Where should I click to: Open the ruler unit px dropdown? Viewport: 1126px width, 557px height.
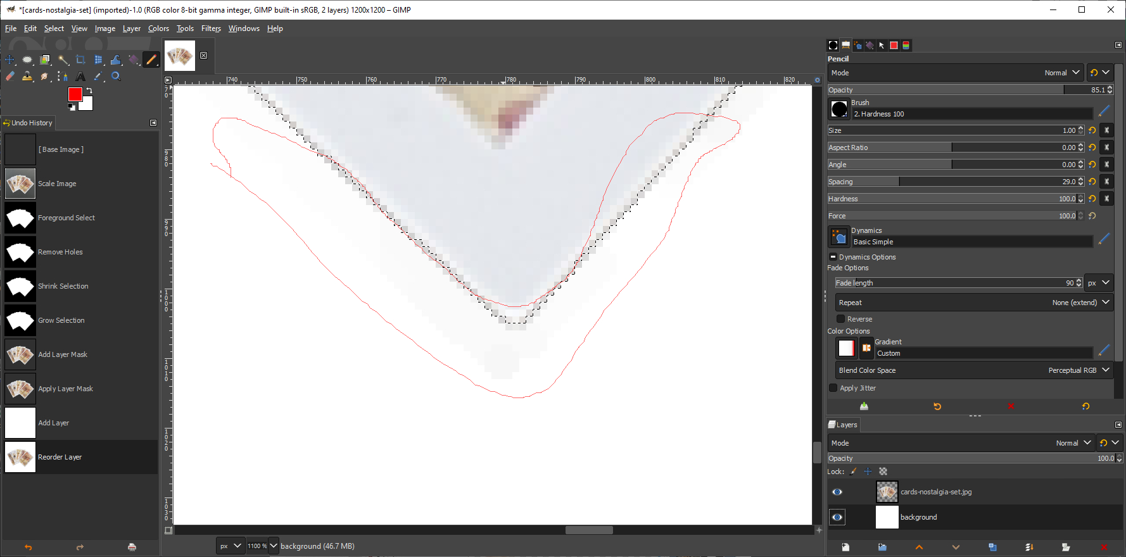point(231,546)
